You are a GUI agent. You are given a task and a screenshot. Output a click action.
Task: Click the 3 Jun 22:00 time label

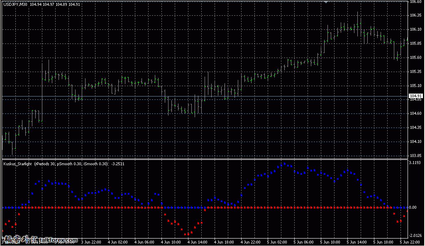click(91, 242)
